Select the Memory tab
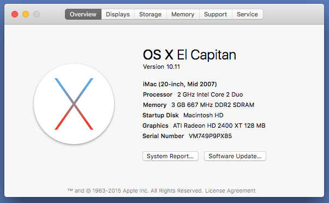This screenshot has height=203, width=329. [x=183, y=14]
